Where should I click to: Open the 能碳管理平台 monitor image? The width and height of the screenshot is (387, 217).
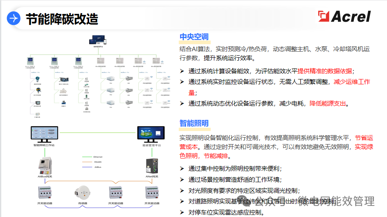pyautogui.click(x=151, y=134)
